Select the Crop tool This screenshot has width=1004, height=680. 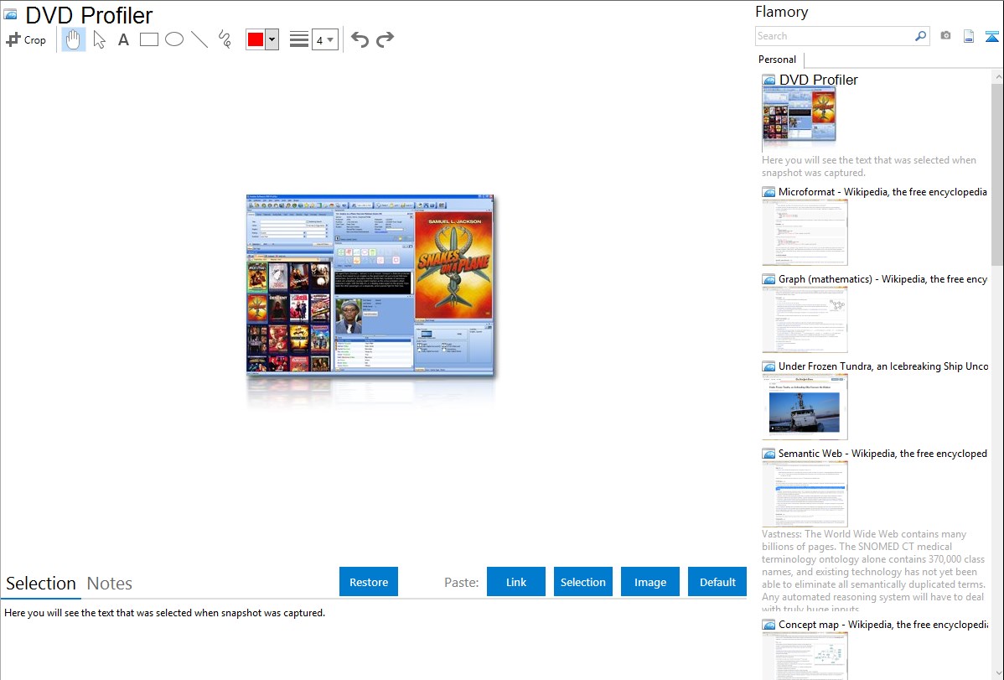[26, 39]
